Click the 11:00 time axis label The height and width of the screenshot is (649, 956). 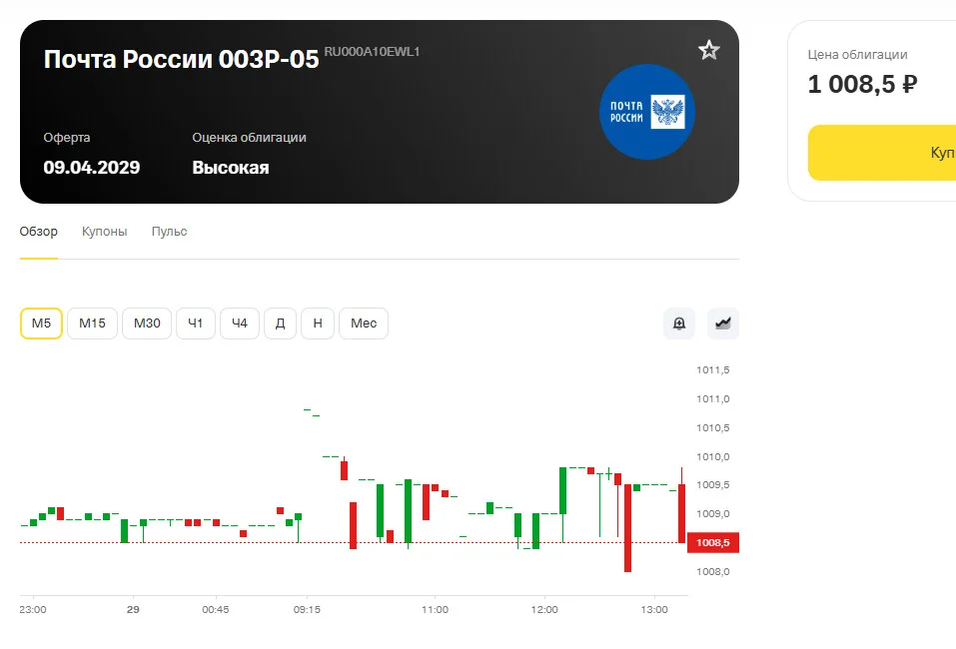pos(435,609)
